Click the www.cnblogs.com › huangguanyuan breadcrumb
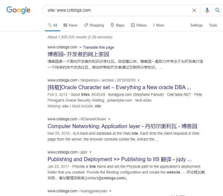The height and width of the screenshot is (196, 223). pos(77,191)
